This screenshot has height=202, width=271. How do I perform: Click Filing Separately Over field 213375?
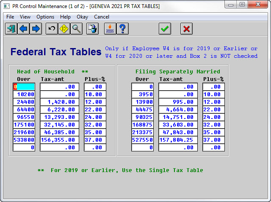tap(142, 132)
